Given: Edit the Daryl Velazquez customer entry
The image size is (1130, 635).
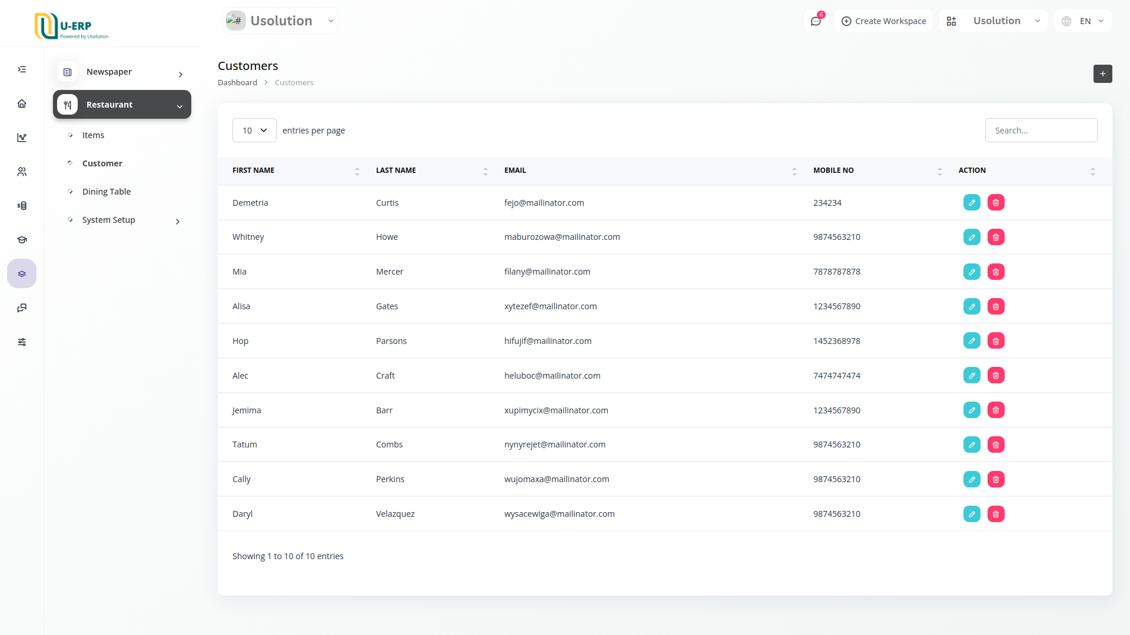Looking at the screenshot, I should pyautogui.click(x=972, y=514).
